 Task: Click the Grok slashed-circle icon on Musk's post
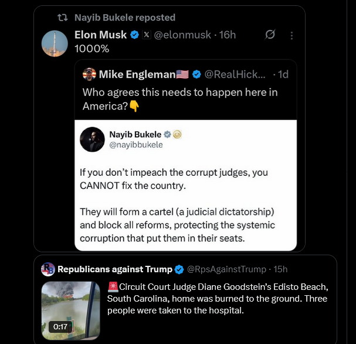(270, 35)
